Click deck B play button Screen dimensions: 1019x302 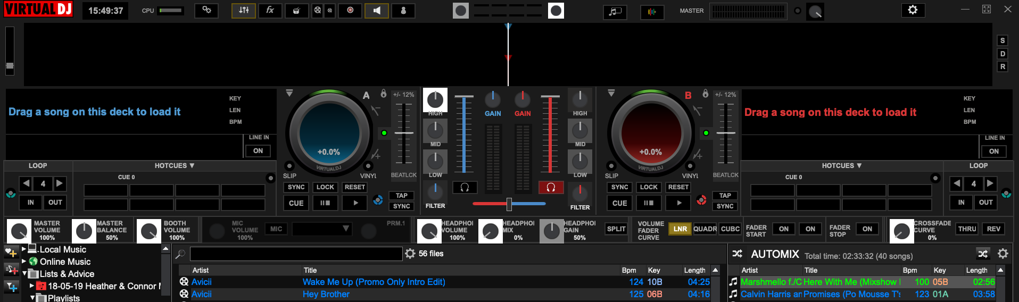[x=678, y=203]
